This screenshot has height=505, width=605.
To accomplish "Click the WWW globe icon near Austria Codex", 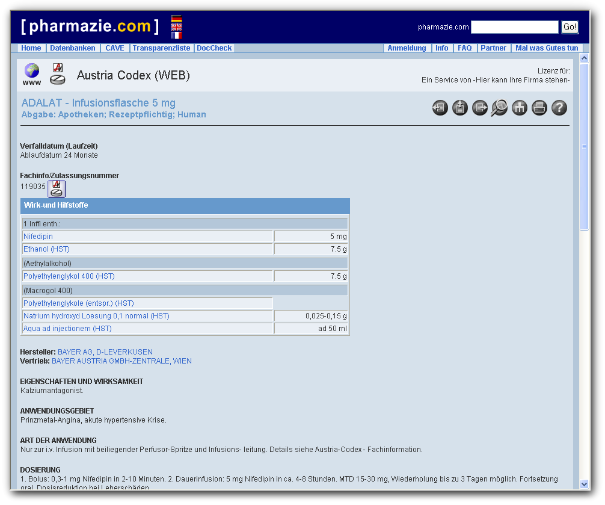I will (31, 70).
